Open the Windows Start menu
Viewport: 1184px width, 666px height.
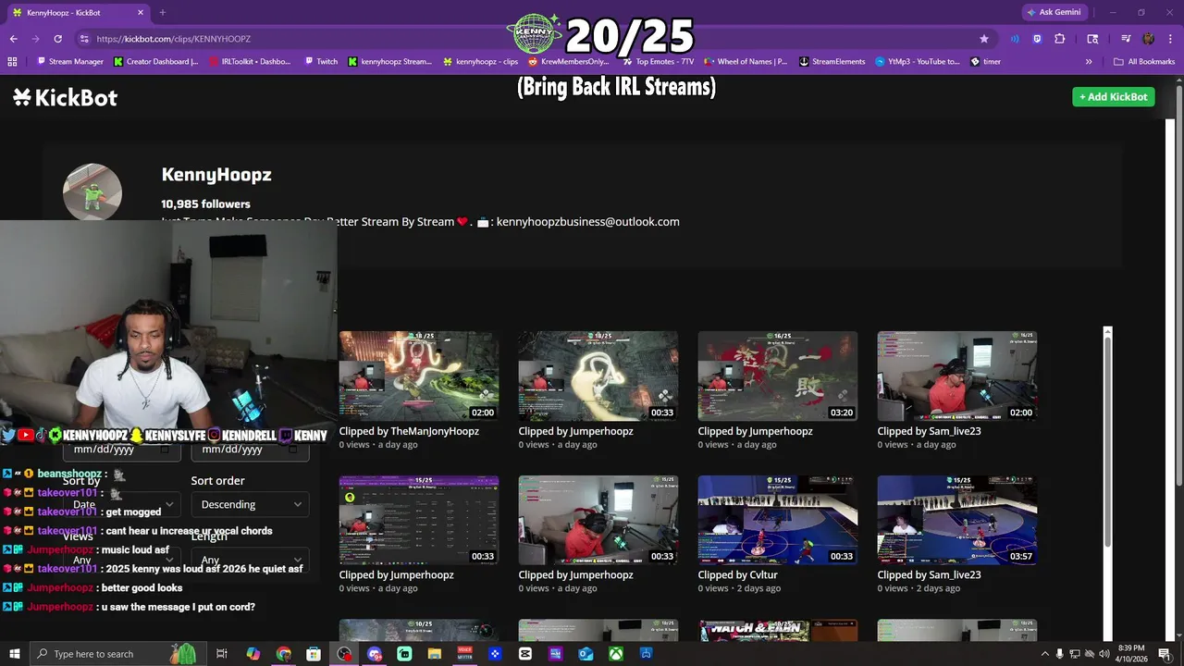point(15,654)
